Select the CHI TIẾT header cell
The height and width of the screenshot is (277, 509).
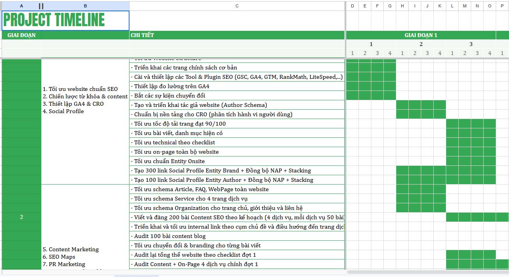coord(237,35)
